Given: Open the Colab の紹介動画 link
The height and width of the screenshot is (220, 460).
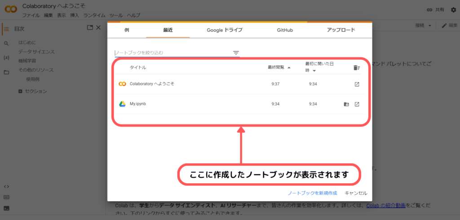Looking at the screenshot, I should 386,206.
